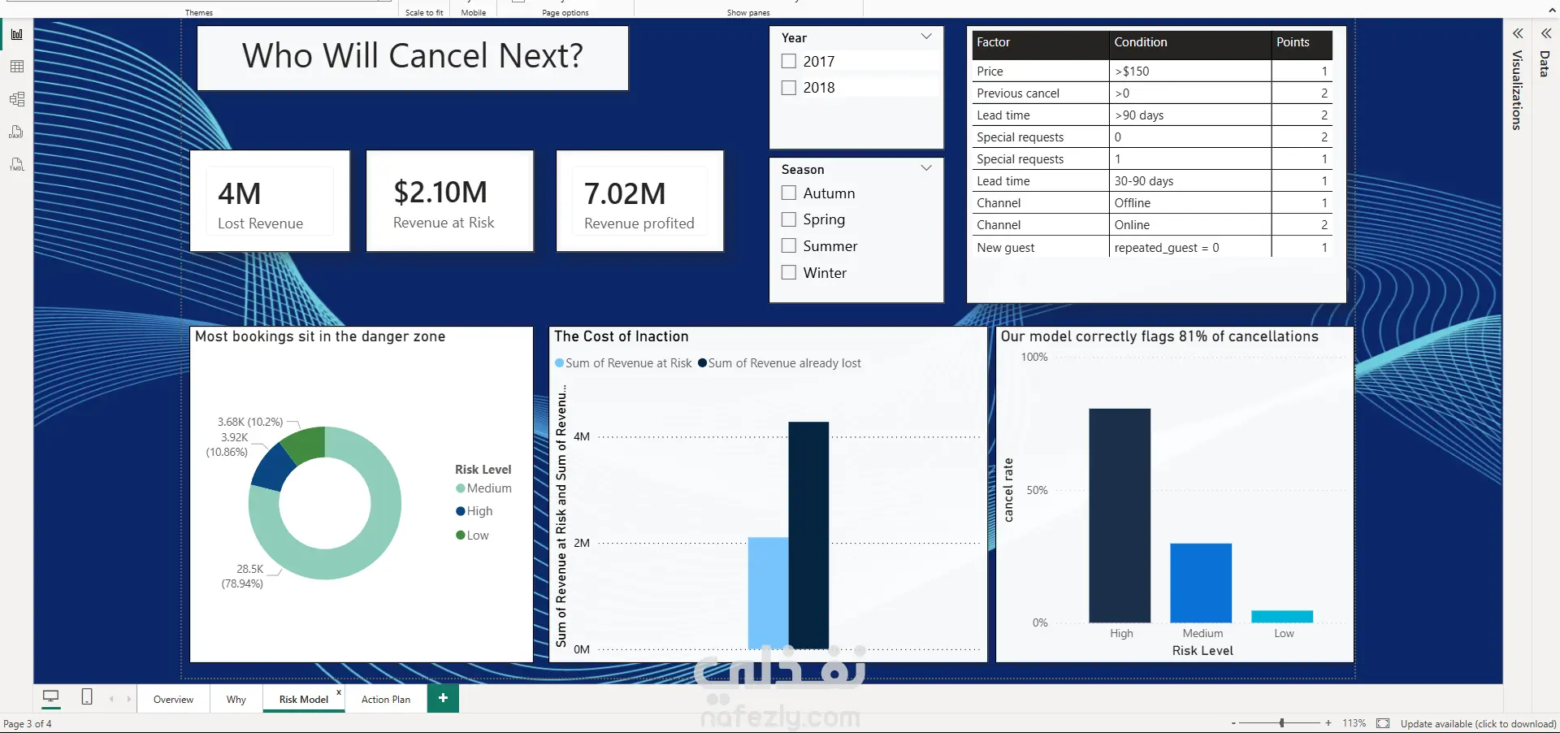Open TMDL view icon in sidebar
1560x733 pixels.
17,164
